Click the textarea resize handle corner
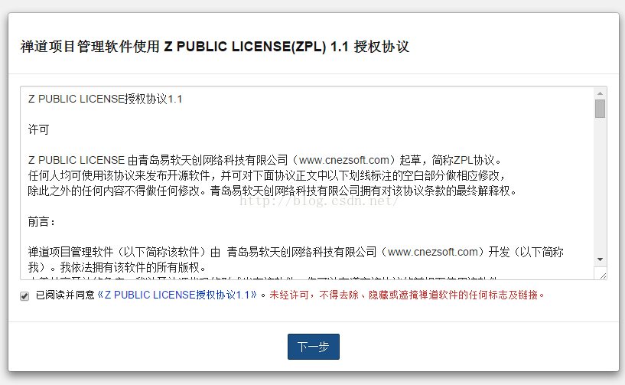The width and height of the screenshot is (625, 385). (x=603, y=276)
